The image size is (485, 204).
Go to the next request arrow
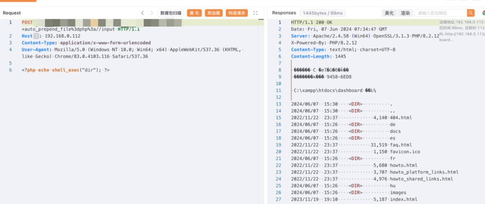pyautogui.click(x=152, y=13)
